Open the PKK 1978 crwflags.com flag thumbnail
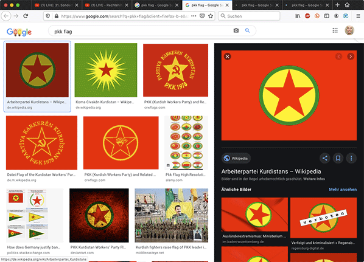The height and width of the screenshot is (262, 364). (175, 70)
